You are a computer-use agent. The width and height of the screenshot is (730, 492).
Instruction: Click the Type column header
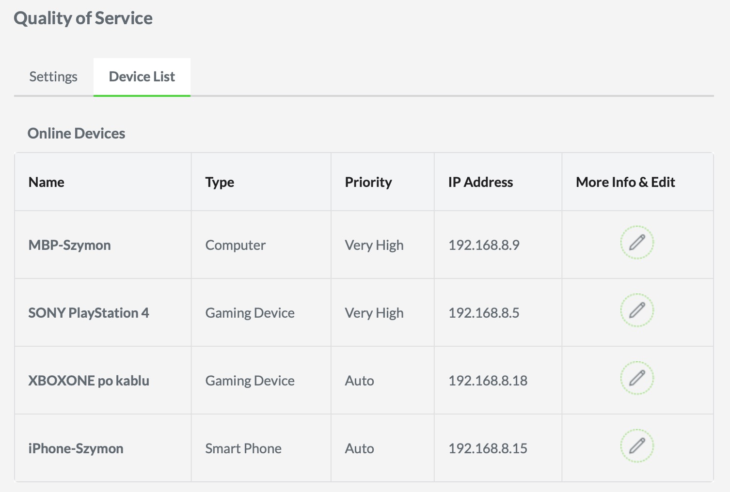[x=220, y=182]
